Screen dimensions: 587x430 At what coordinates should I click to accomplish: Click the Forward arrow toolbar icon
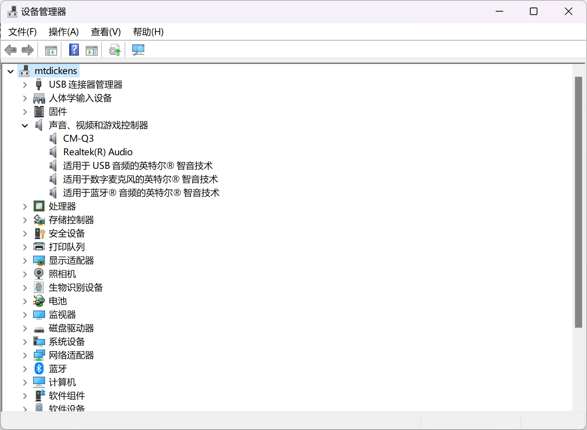pyautogui.click(x=28, y=50)
